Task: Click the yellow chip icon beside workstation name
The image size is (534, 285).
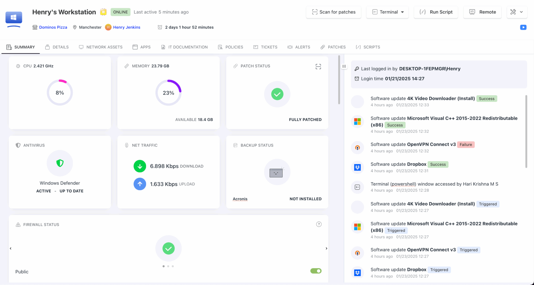Action: [103, 12]
